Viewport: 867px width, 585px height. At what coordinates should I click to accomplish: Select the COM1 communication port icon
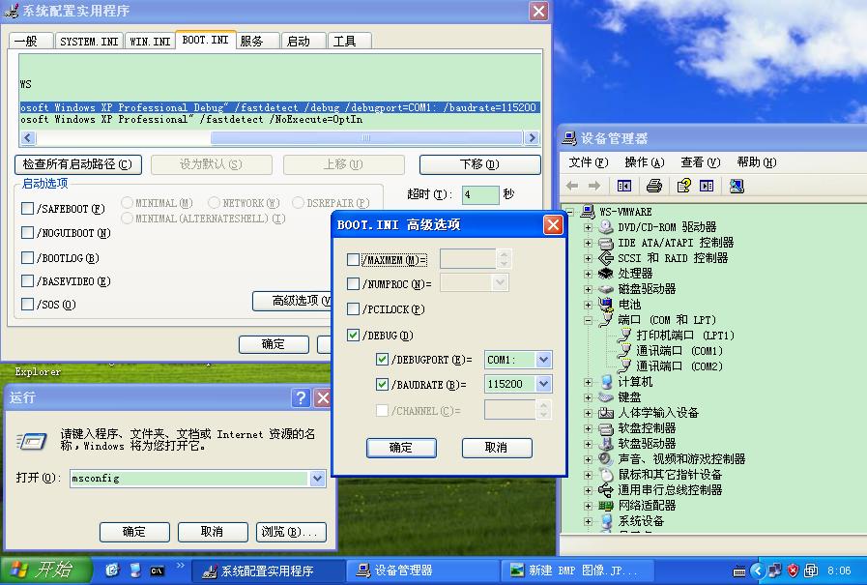(x=624, y=351)
